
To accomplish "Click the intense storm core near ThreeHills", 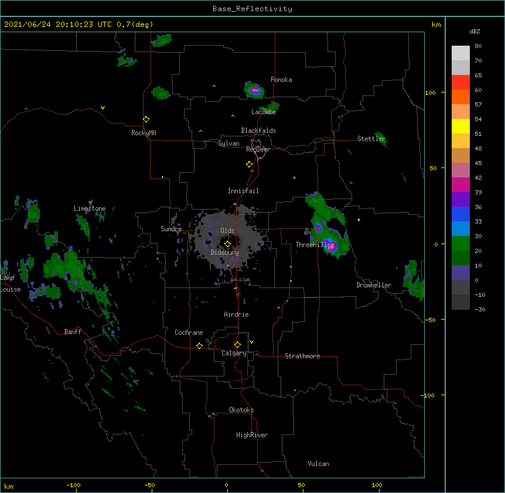I will [x=332, y=245].
